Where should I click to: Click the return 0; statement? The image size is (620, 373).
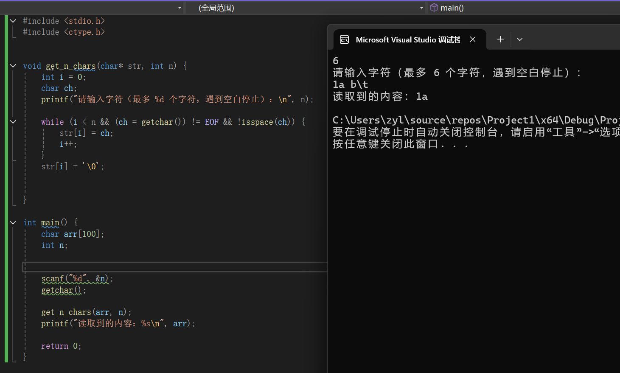click(61, 346)
